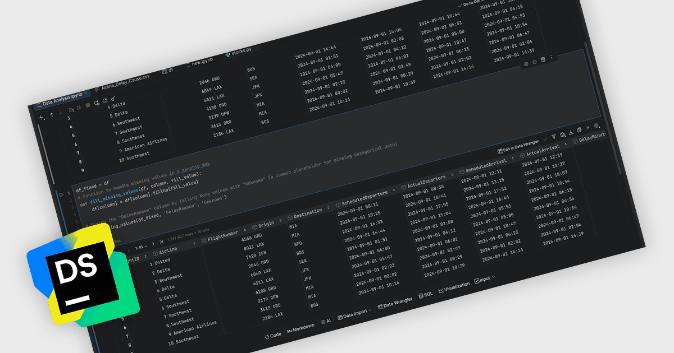Export table data with download icon

click(571, 132)
